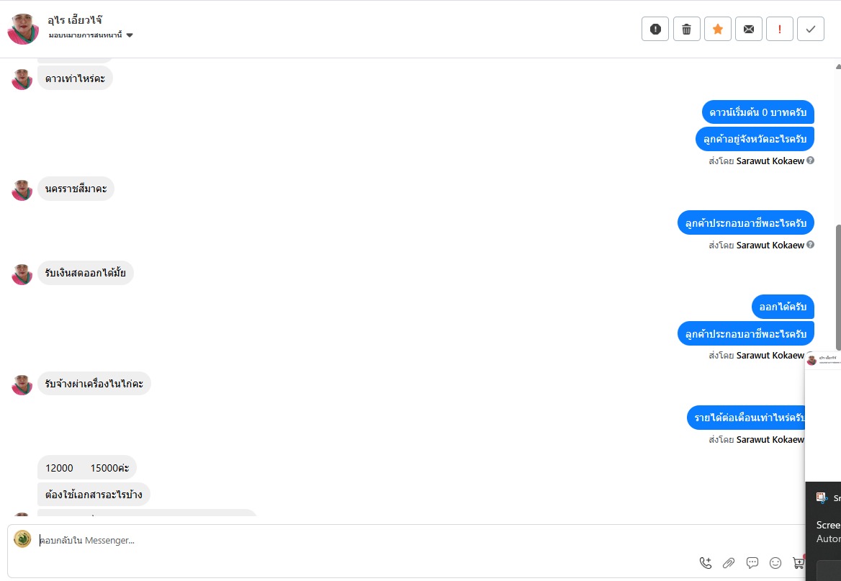The image size is (841, 581).
Task: Open saved replies speech bubble icon
Action: (752, 563)
